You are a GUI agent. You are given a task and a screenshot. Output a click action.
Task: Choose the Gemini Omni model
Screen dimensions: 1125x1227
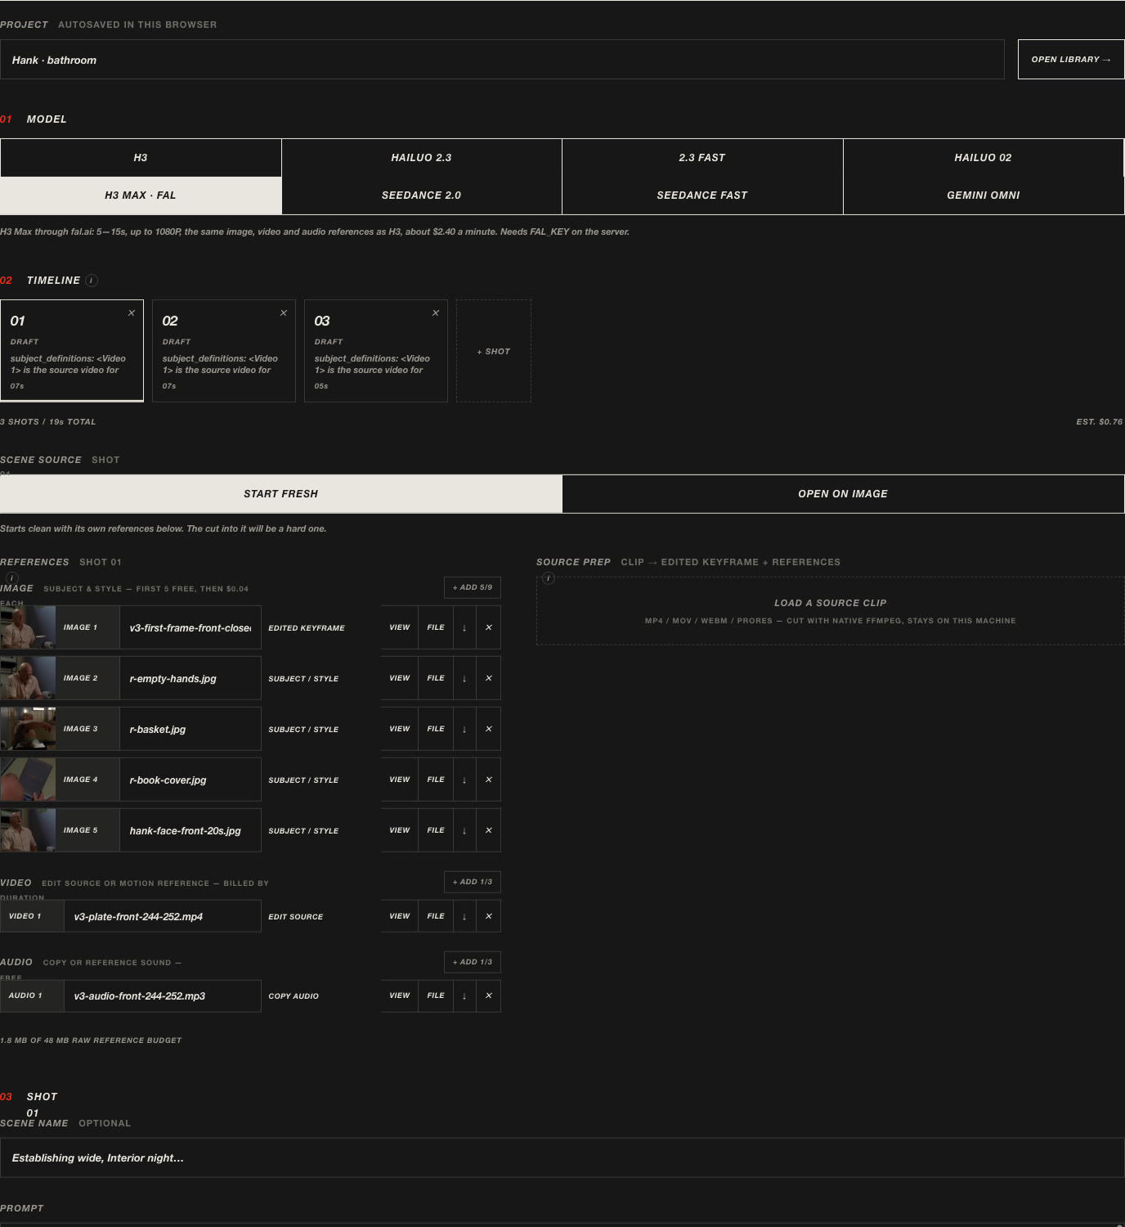984,196
